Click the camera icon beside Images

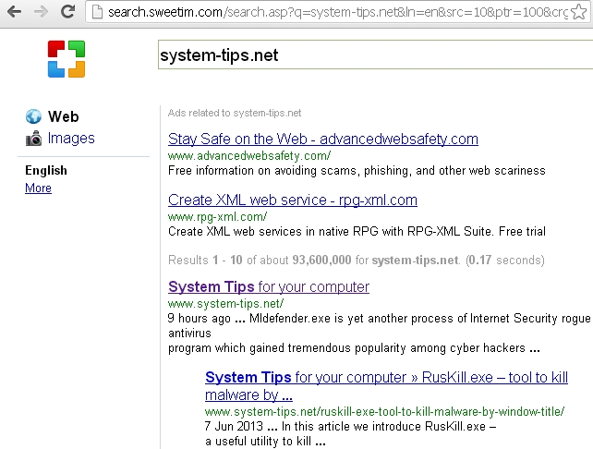click(x=33, y=139)
